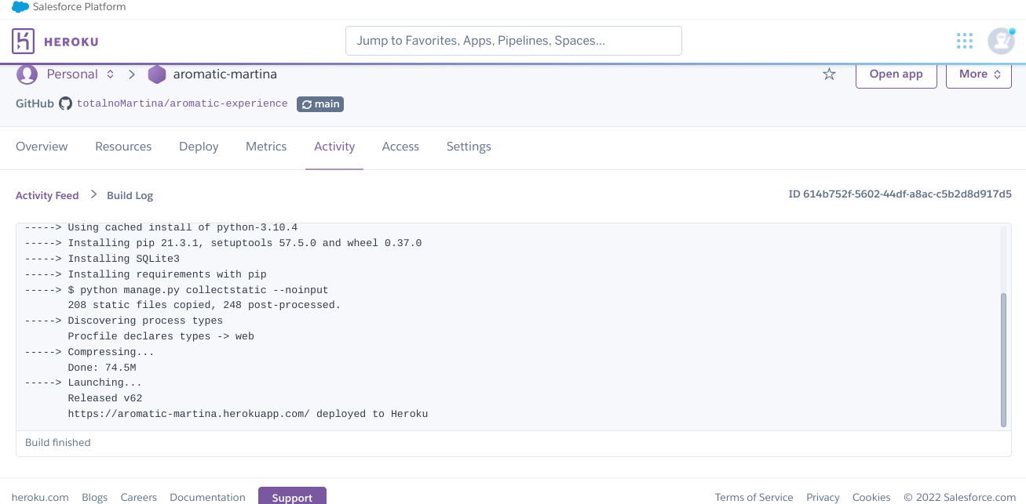Click the 'Build Log' breadcrumb text
This screenshot has width=1026, height=504.
(130, 195)
